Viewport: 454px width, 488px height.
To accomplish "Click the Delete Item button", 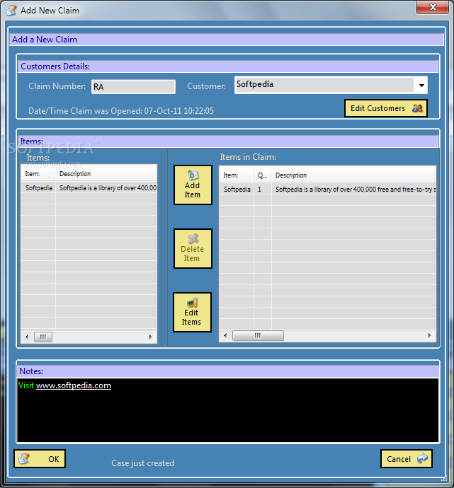I will point(193,248).
